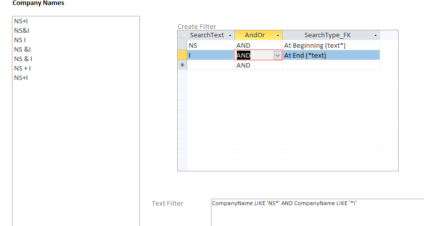Select the row selector for the NS record

[x=182, y=45]
